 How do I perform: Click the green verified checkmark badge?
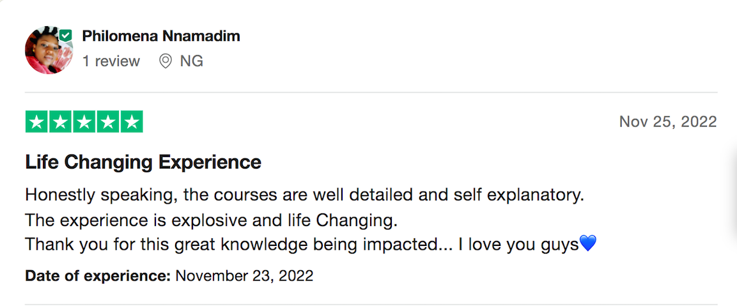coord(66,35)
